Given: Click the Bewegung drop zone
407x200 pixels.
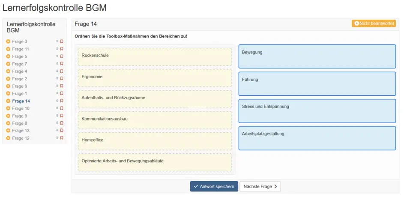Looking at the screenshot, I should tap(317, 56).
